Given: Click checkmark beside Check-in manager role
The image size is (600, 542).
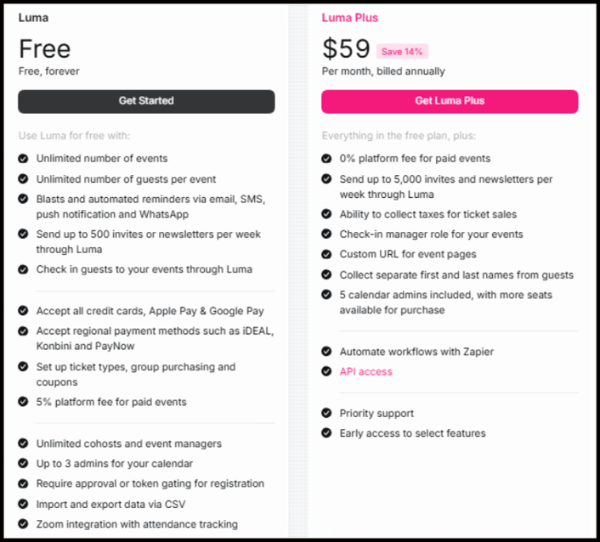Looking at the screenshot, I should point(326,234).
